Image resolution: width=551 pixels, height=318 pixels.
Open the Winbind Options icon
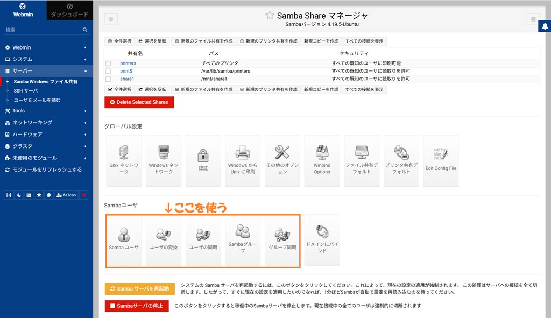[322, 160]
